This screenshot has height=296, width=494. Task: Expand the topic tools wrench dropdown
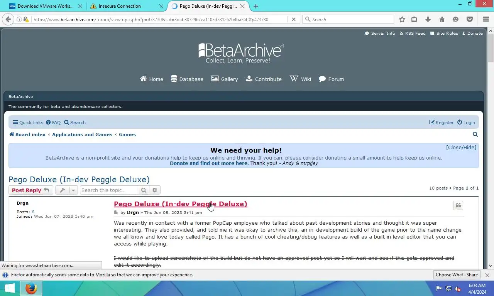coord(66,190)
